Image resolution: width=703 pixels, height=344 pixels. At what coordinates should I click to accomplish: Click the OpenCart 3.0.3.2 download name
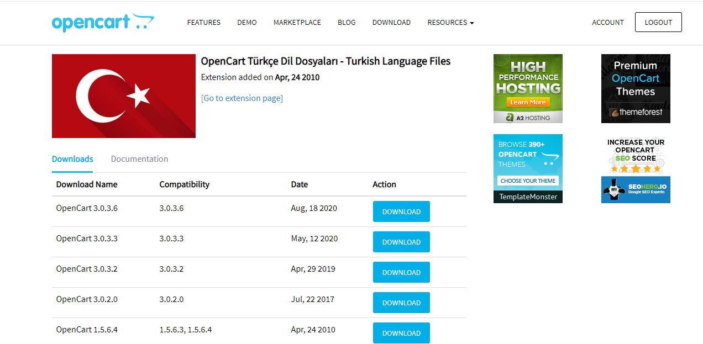tap(87, 269)
